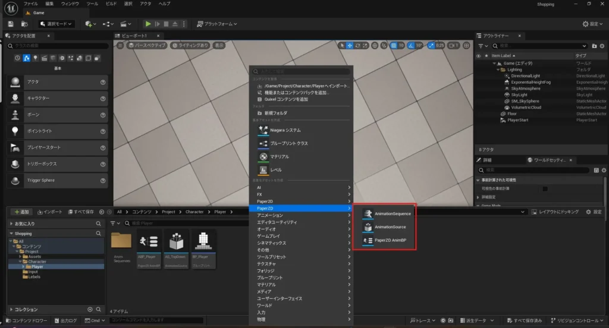Expand the FX submenu
This screenshot has width=609, height=328.
(x=301, y=194)
